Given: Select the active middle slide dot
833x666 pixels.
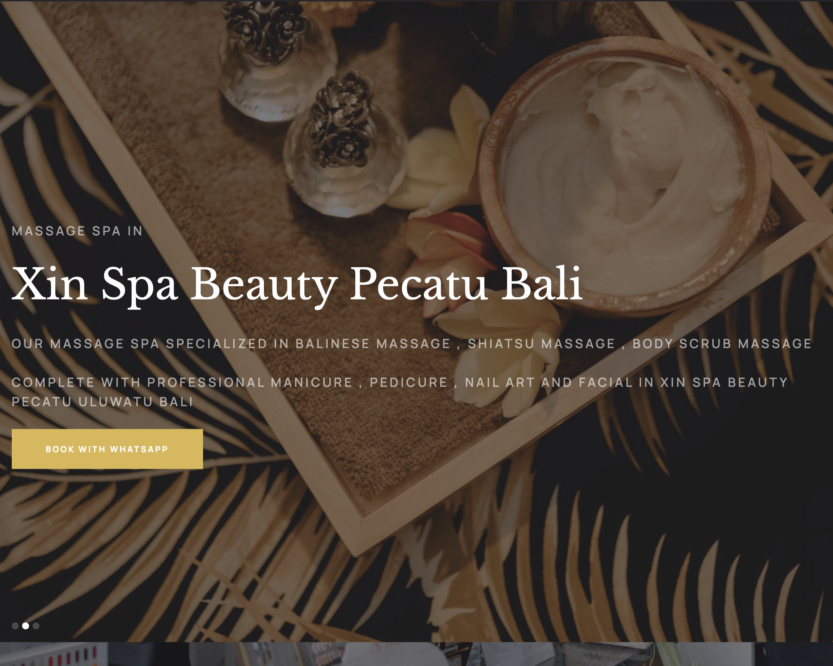Looking at the screenshot, I should pyautogui.click(x=26, y=626).
